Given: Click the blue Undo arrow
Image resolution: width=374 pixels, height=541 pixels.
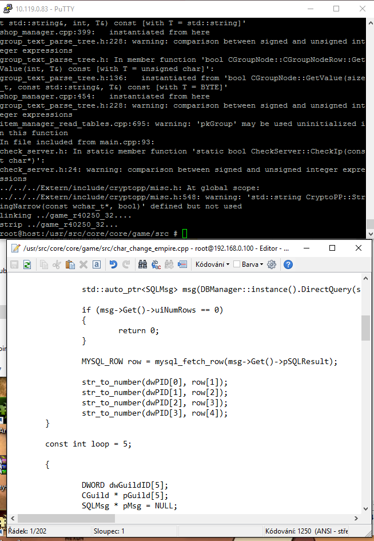Looking at the screenshot, I should point(113,264).
